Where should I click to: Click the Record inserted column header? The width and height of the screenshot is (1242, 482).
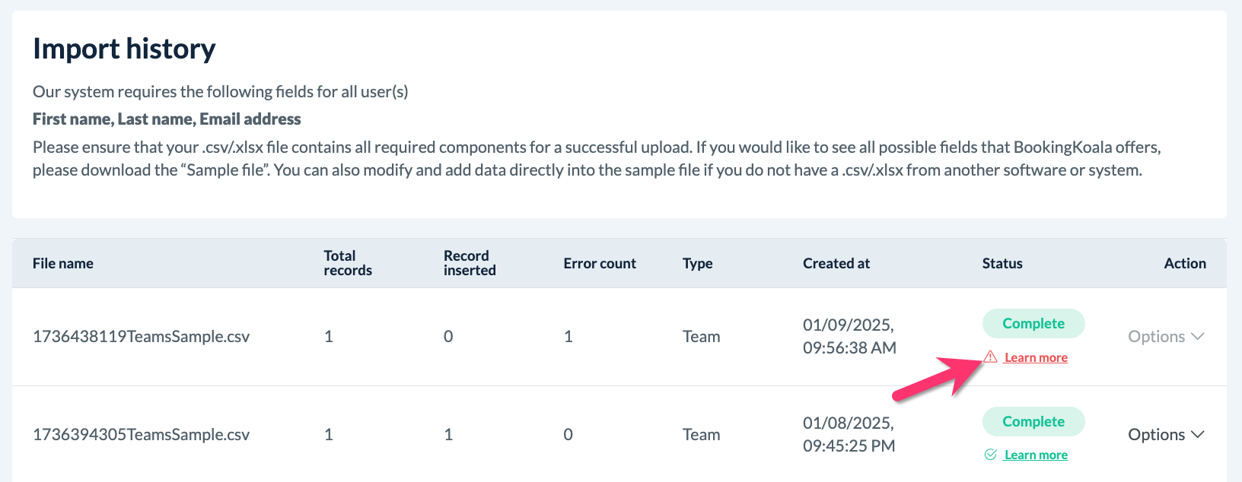coord(470,263)
